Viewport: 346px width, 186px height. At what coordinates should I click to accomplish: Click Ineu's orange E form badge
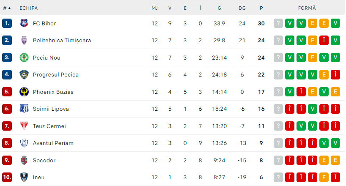[x=324, y=178]
